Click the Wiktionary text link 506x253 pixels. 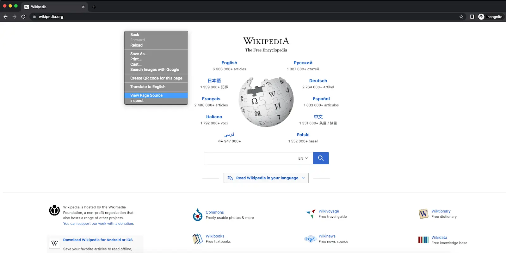441,211
